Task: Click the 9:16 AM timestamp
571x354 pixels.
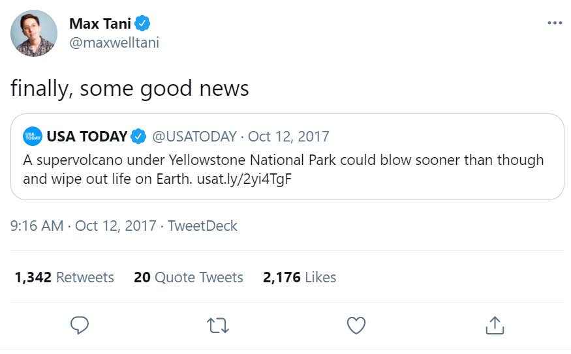Action: (37, 226)
